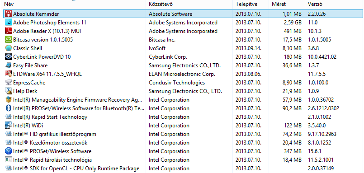Select Intel Kezelőmotor összetevők entry
364x173 pixels.
point(50,143)
